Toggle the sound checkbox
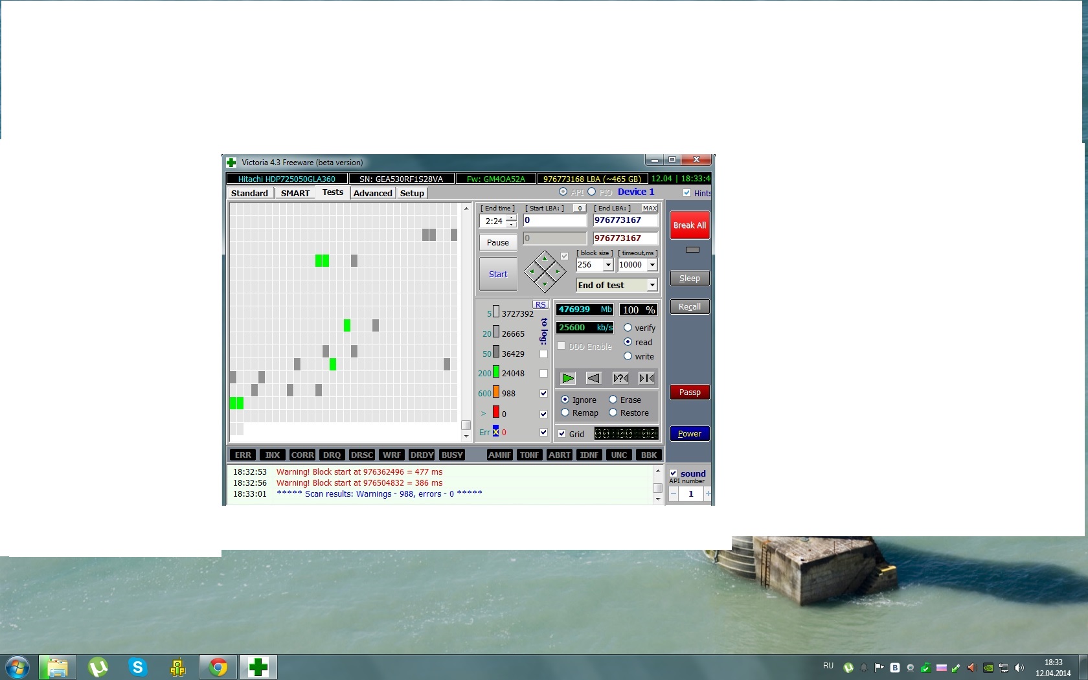Screen dimensions: 1088x680 [x=674, y=473]
